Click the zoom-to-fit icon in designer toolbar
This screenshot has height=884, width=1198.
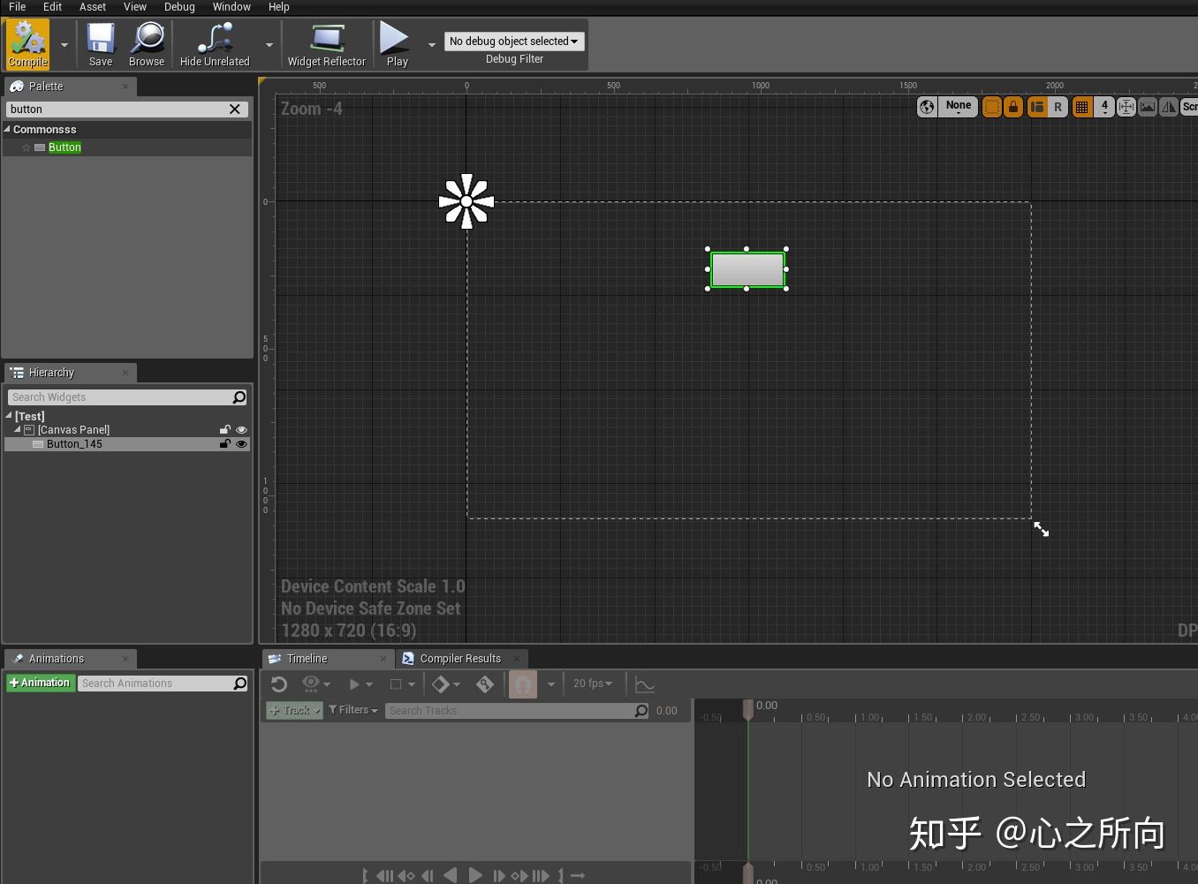point(1126,106)
